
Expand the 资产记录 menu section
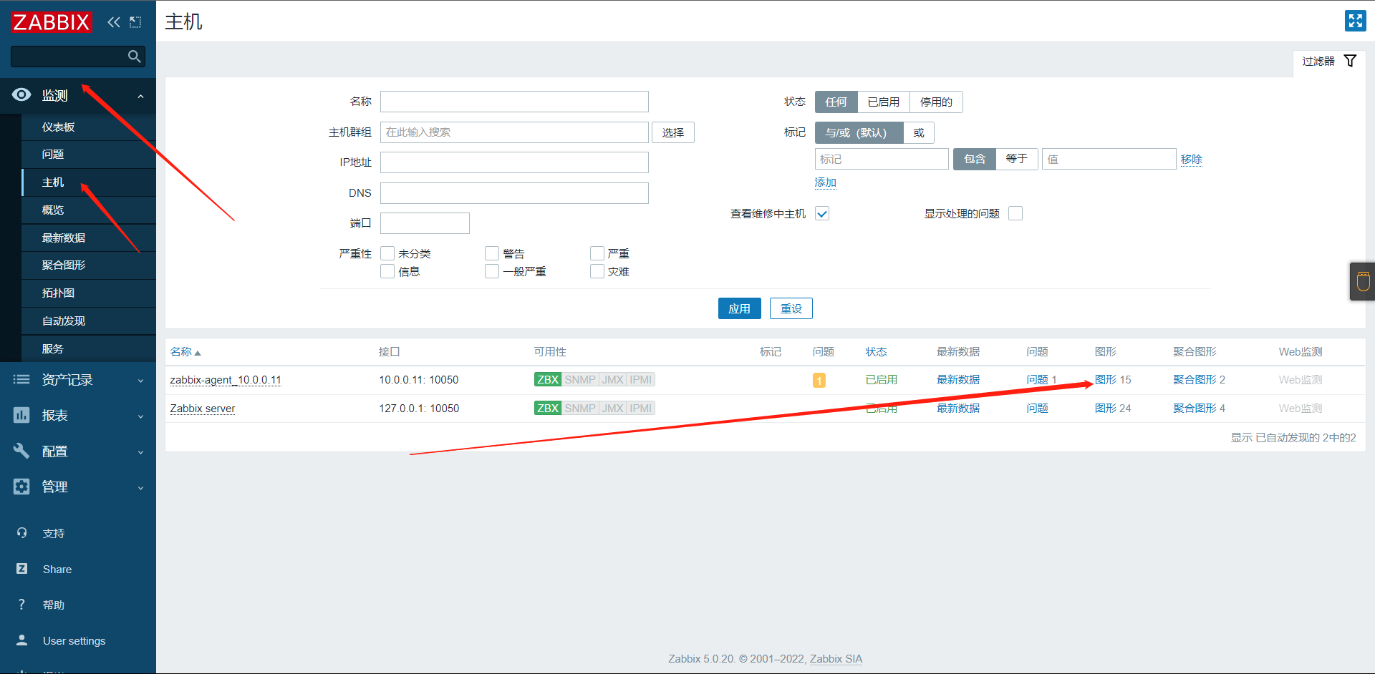click(x=78, y=380)
